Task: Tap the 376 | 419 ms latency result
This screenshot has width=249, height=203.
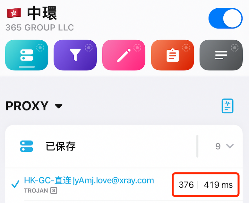Action: tap(206, 185)
